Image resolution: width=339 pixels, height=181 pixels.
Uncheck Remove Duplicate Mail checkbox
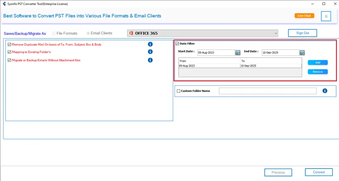tap(9, 44)
